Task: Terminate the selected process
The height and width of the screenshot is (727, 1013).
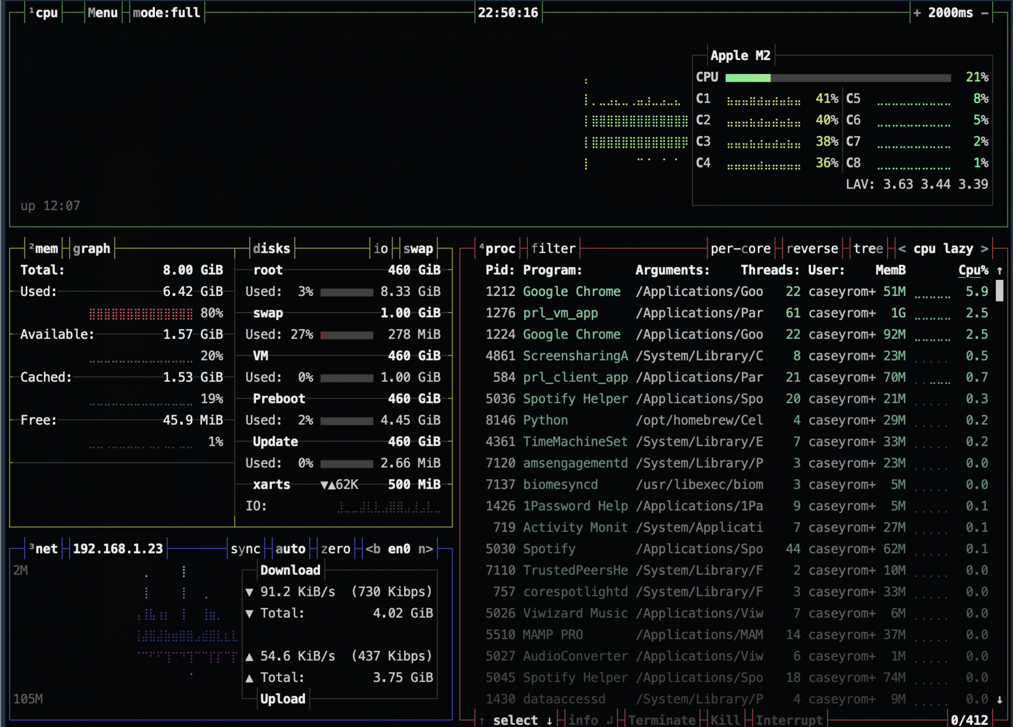Action: [x=662, y=720]
